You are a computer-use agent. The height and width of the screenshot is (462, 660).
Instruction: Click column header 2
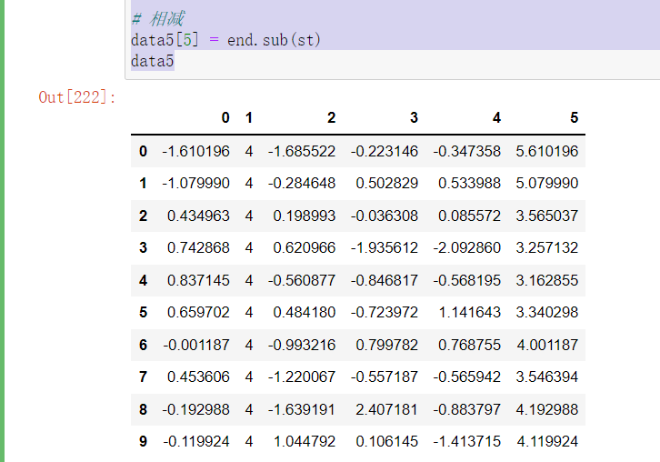pyautogui.click(x=332, y=117)
